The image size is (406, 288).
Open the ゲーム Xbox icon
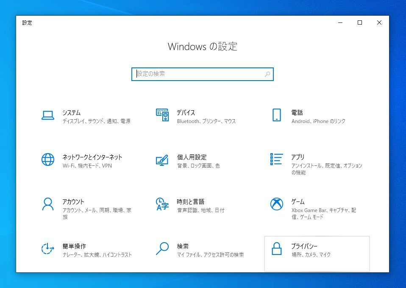click(277, 204)
